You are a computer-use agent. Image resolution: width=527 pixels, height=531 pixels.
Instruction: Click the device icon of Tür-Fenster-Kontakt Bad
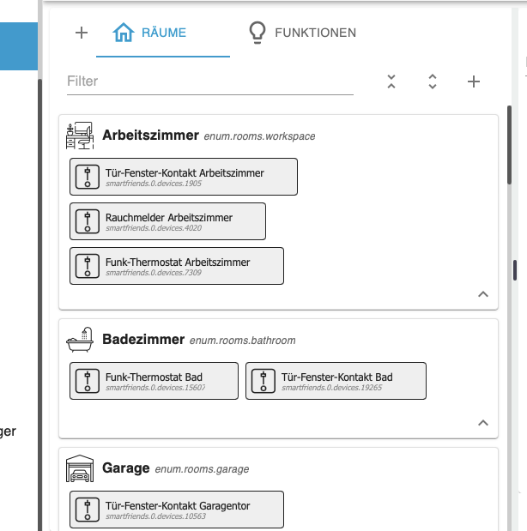pos(263,381)
